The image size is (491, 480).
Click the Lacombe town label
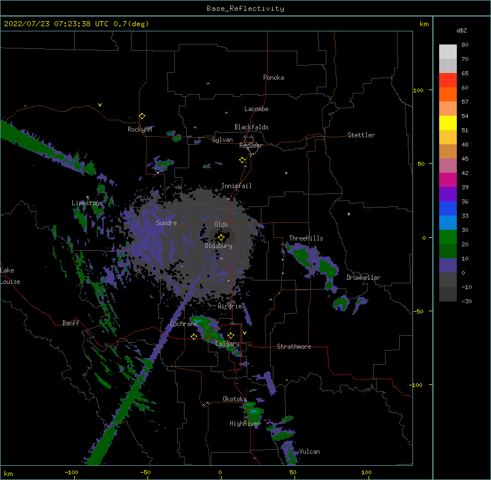tap(256, 109)
